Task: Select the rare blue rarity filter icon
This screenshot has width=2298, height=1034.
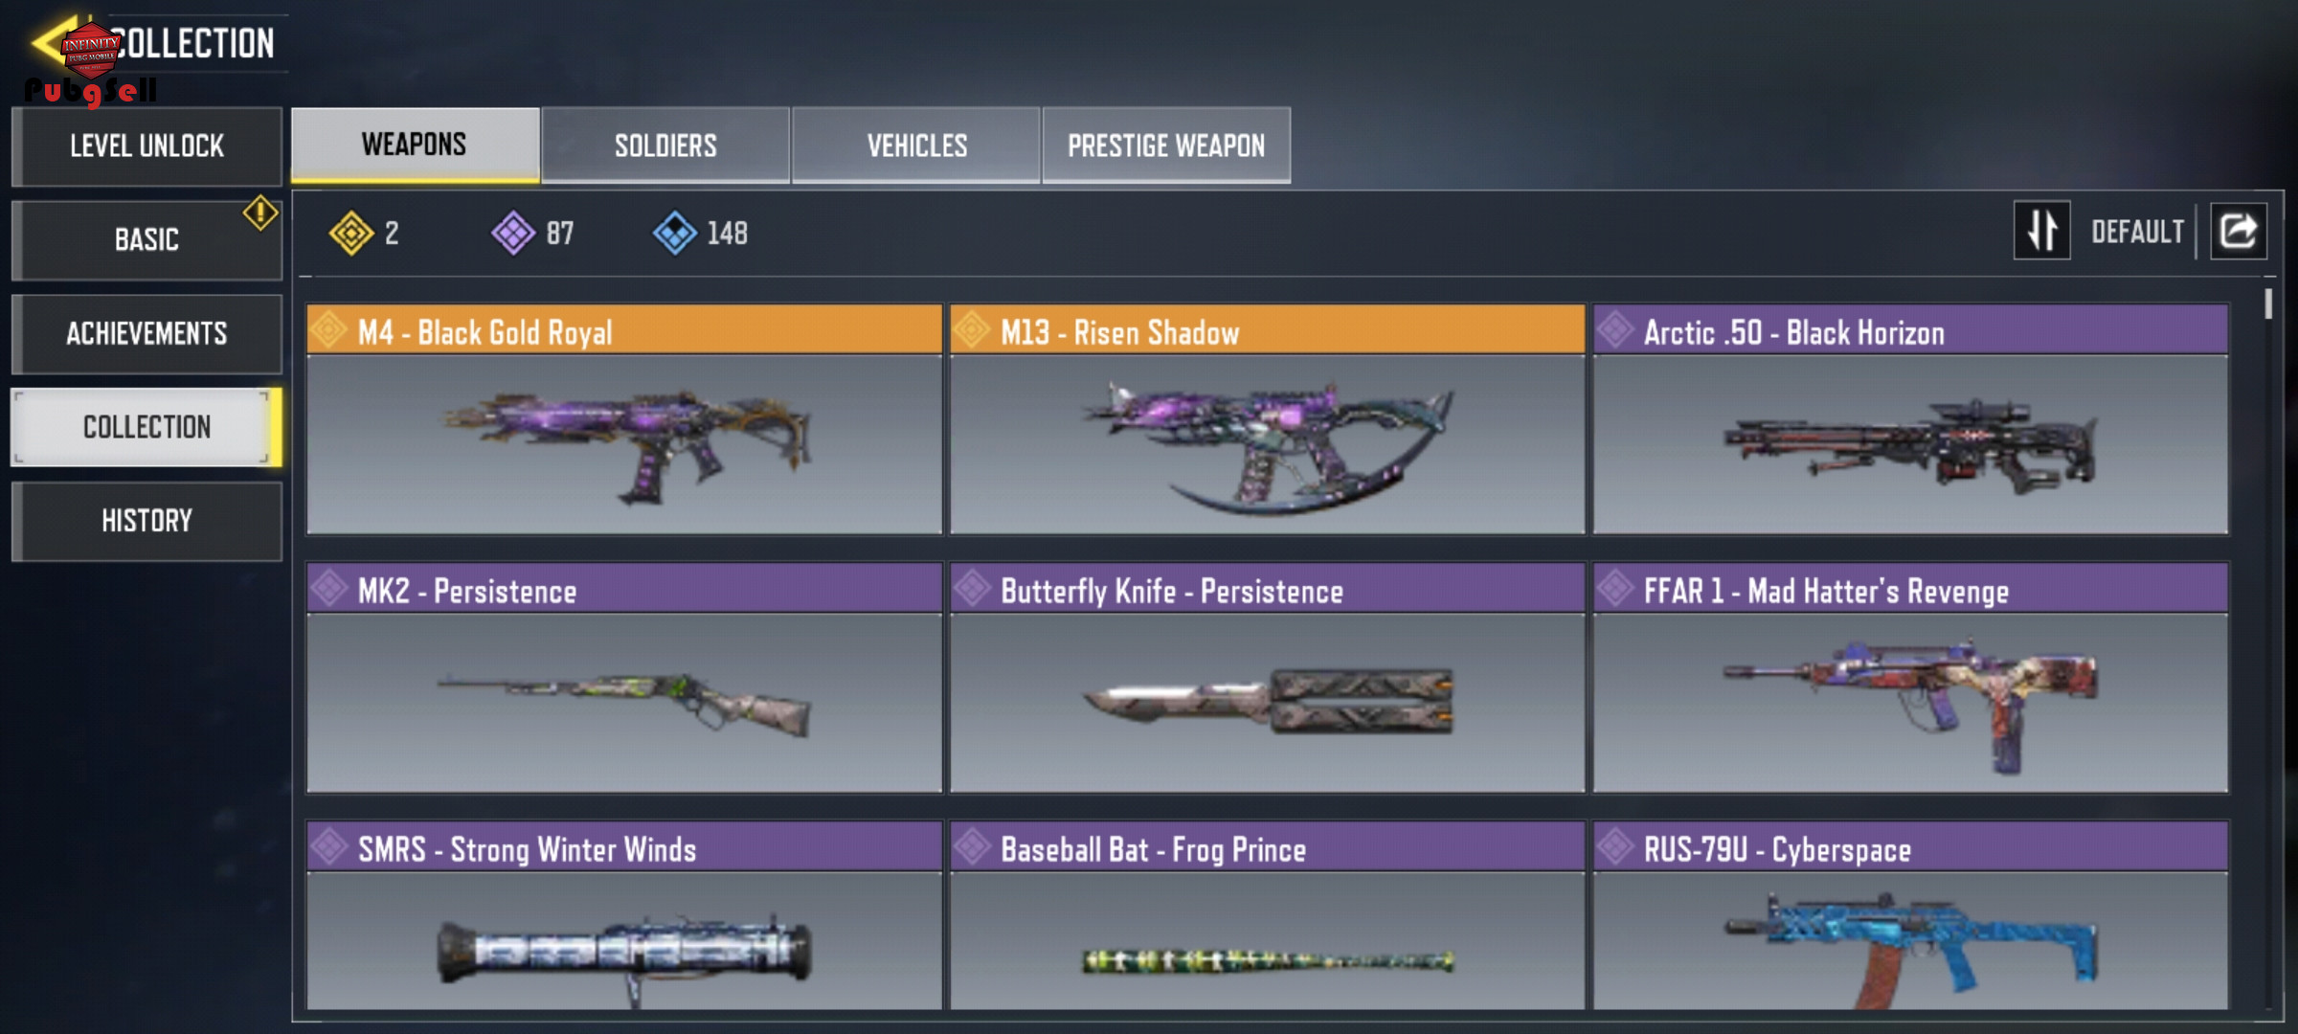Action: 675,233
